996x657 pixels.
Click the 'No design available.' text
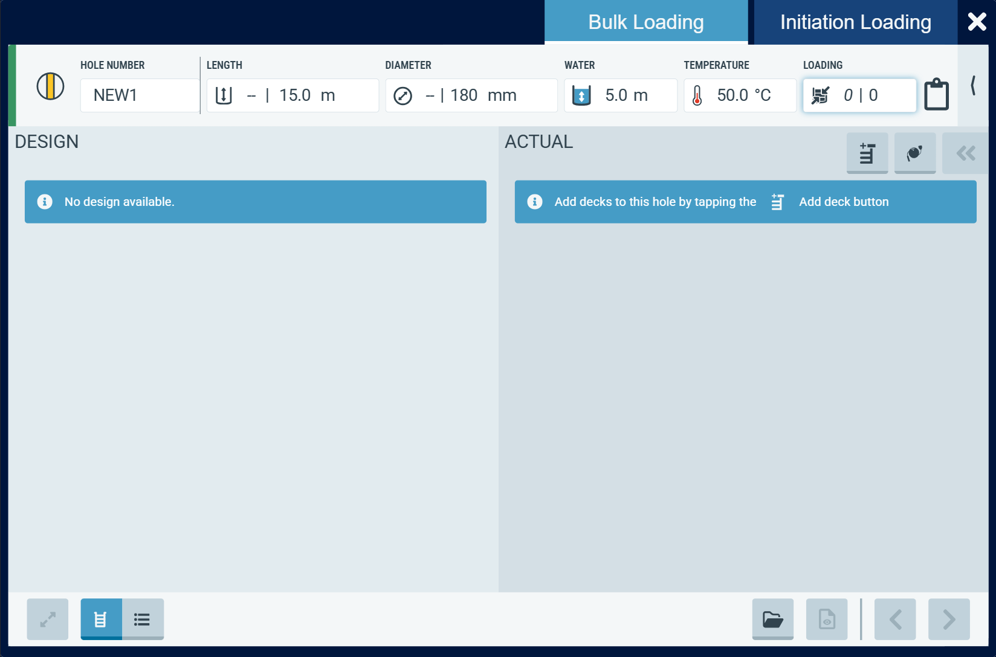(x=120, y=202)
